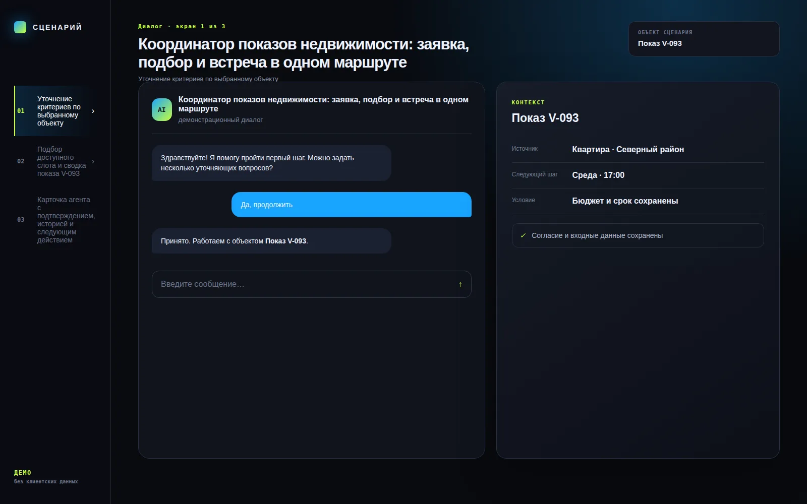Open step 01 Уточнение критериев по выбранному объекту

[x=55, y=111]
